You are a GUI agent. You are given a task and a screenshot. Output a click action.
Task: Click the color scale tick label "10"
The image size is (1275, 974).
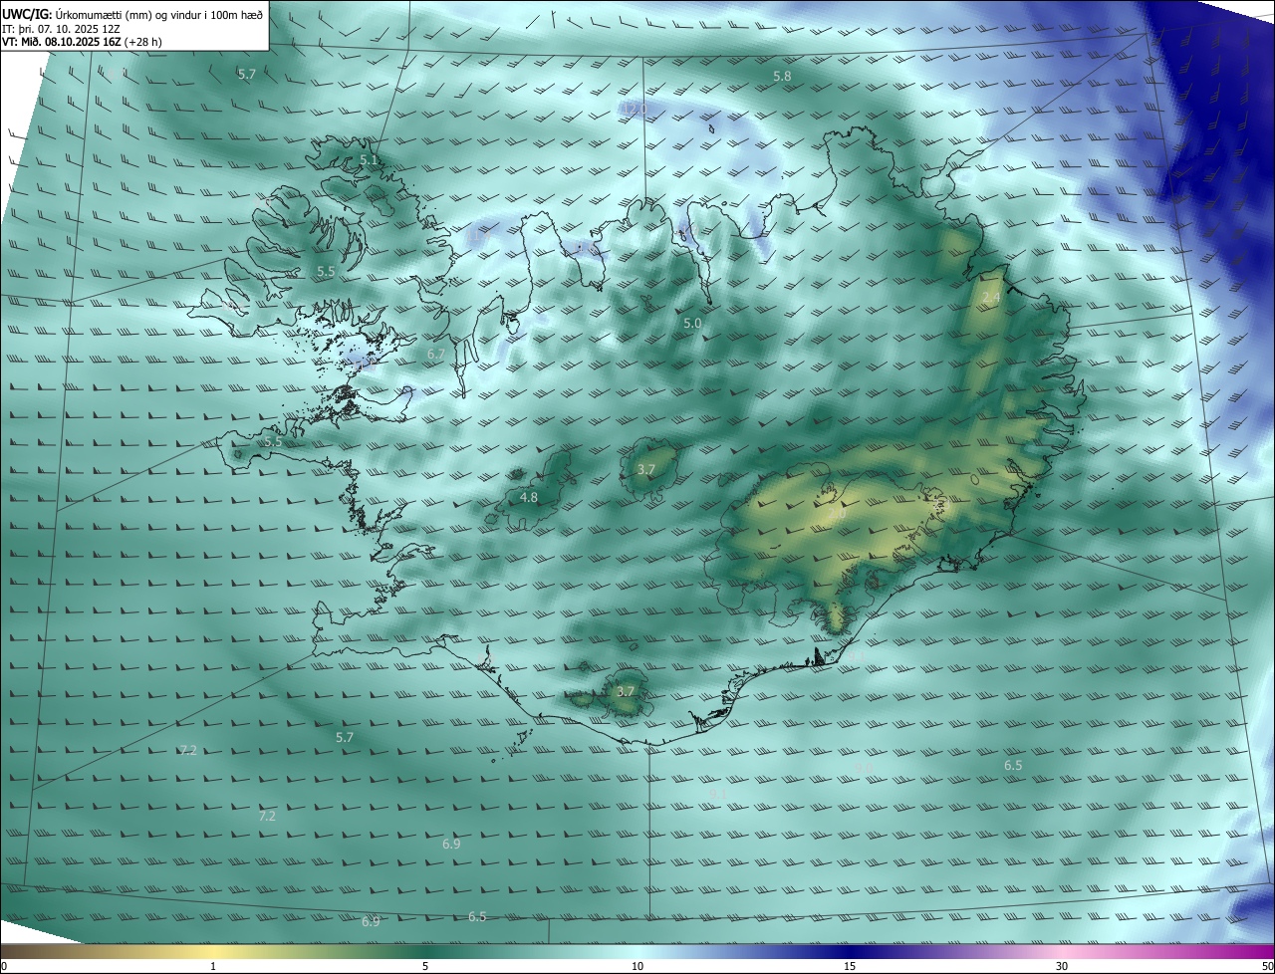point(637,966)
